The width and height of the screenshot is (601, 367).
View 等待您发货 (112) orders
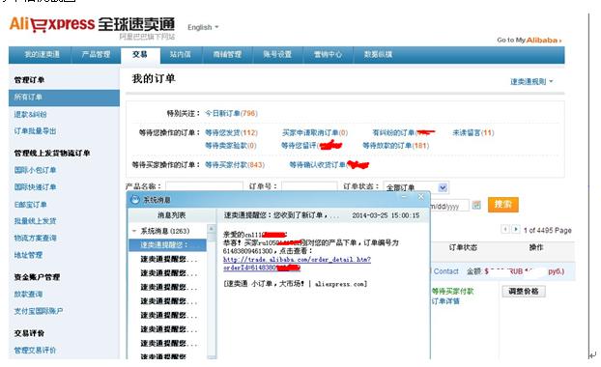pyautogui.click(x=231, y=132)
